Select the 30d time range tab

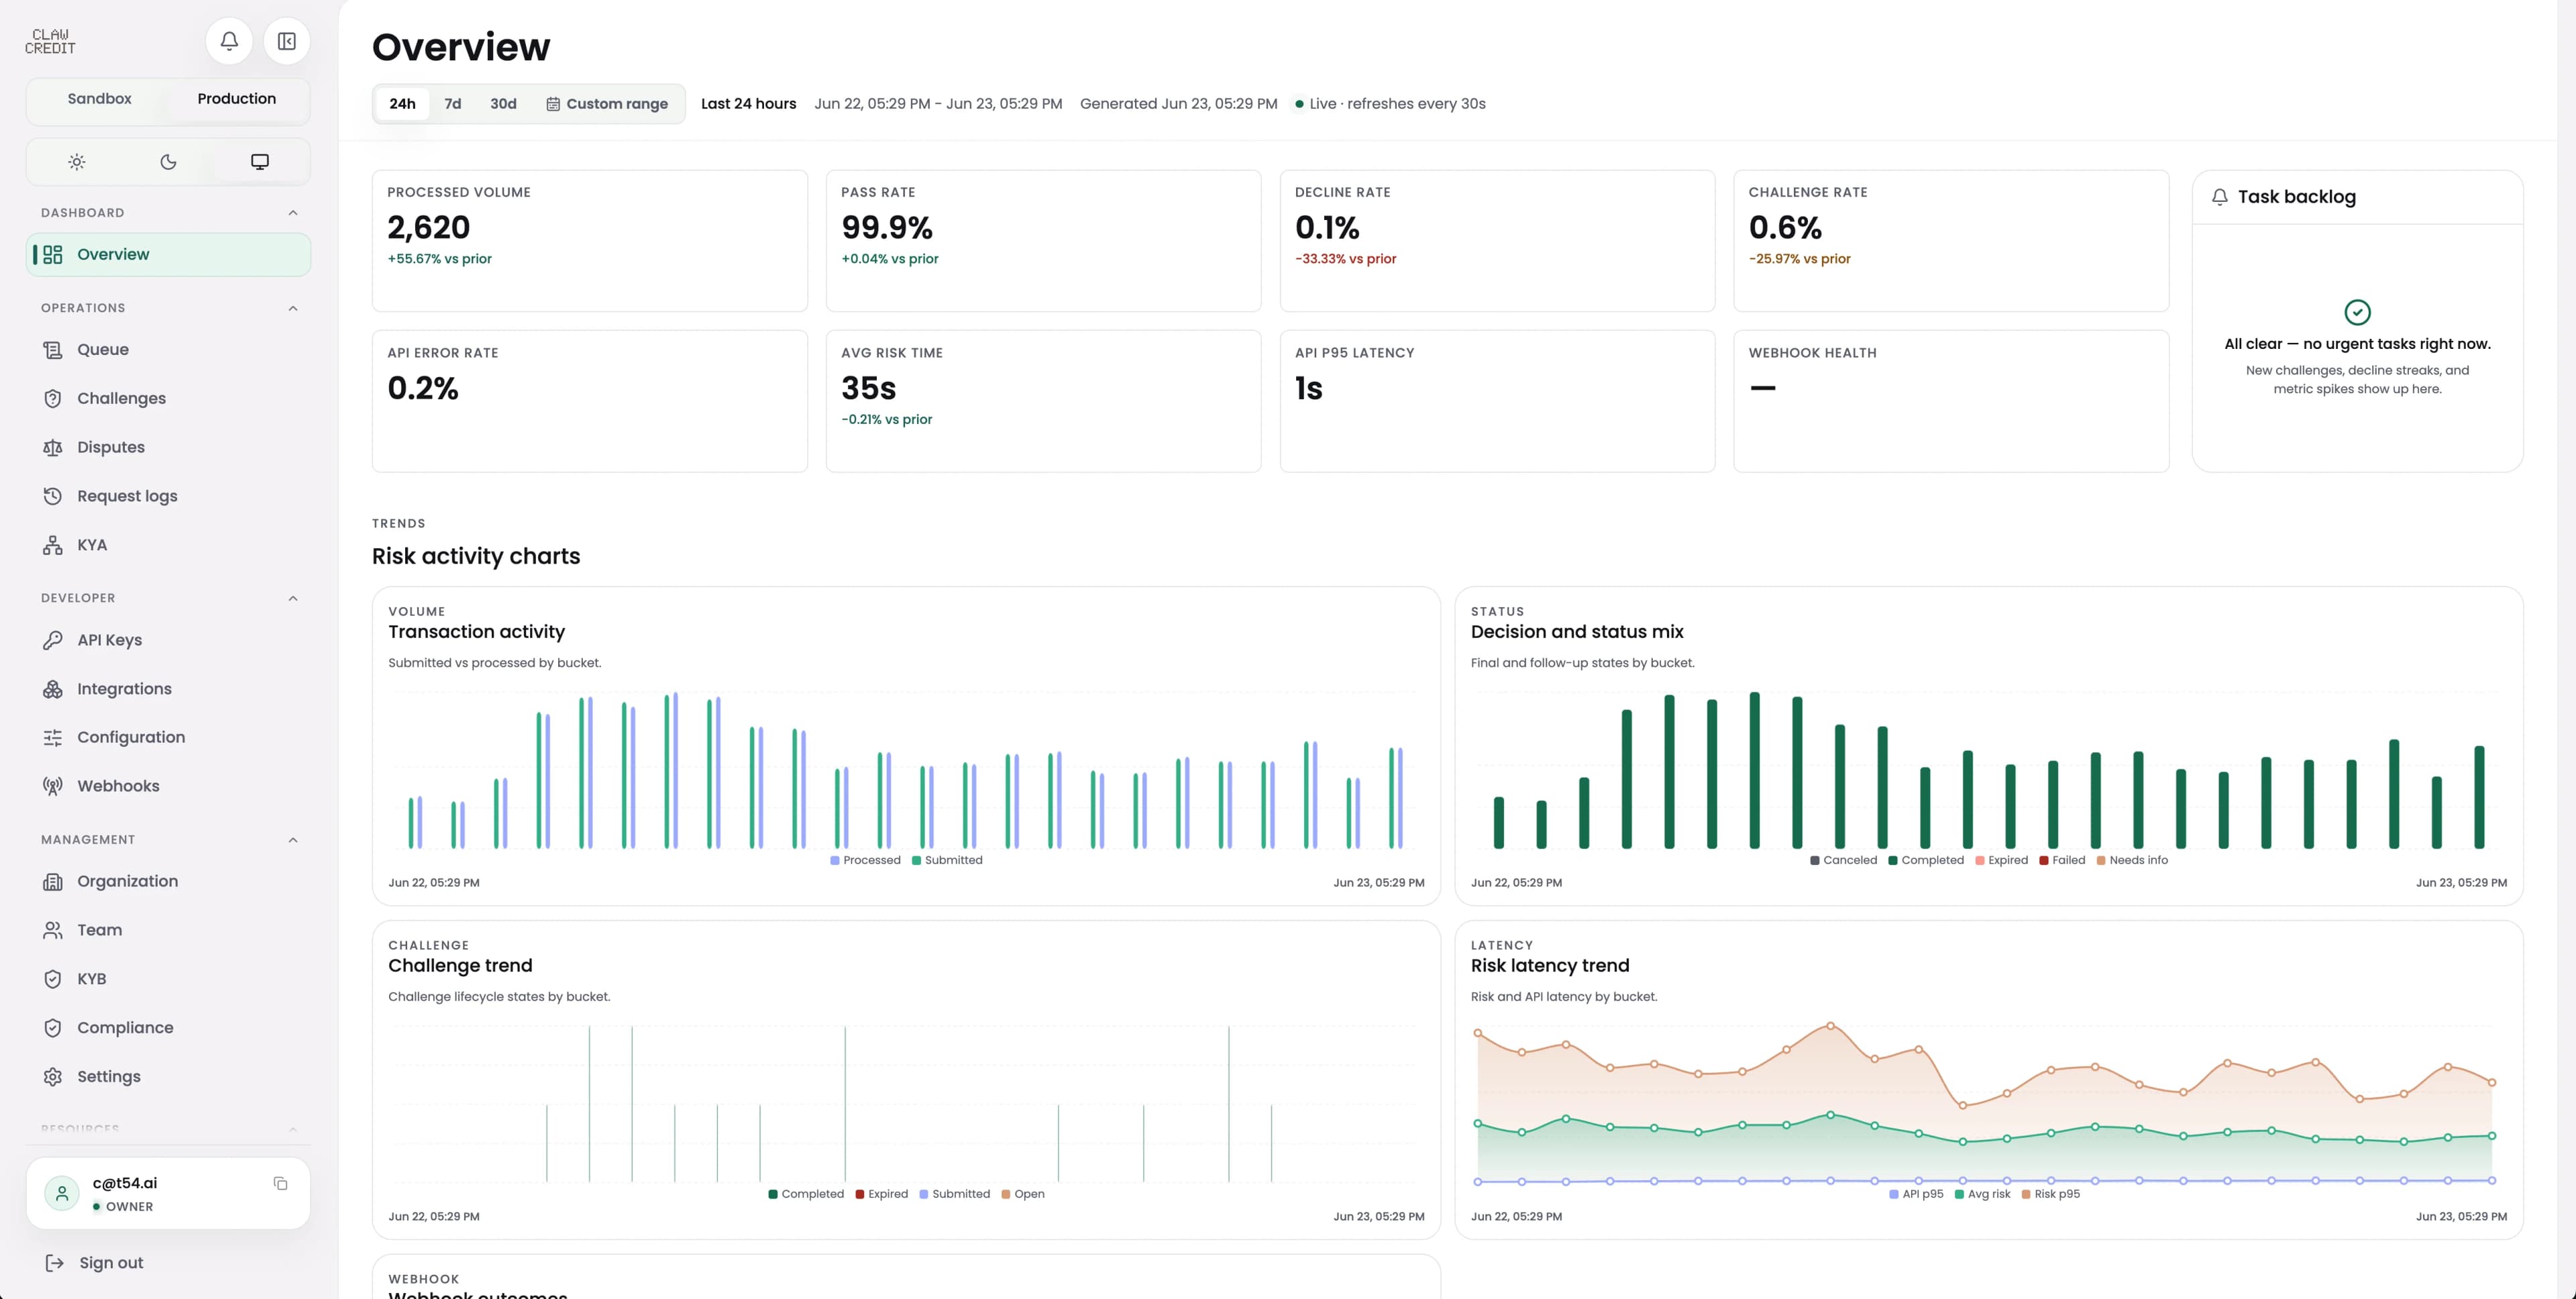point(503,104)
